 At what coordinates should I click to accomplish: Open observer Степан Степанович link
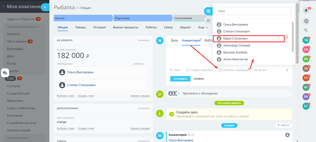[81, 85]
